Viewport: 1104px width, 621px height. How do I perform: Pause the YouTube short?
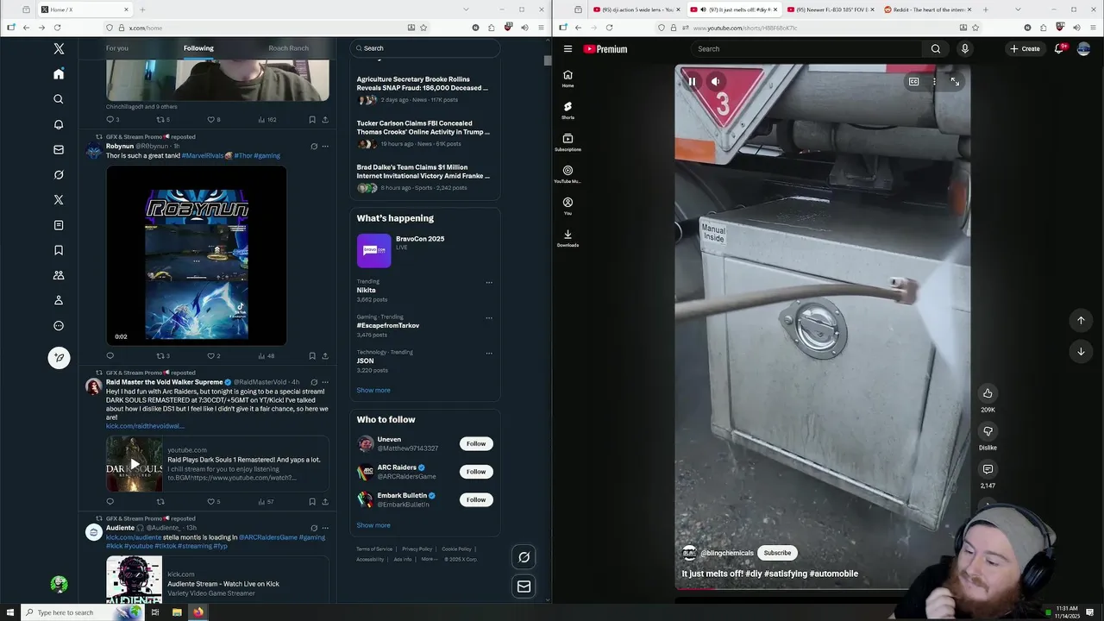692,82
